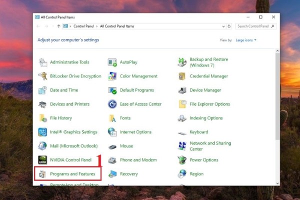The height and width of the screenshot is (200, 300).
Task: Click into Search Control Panel box
Action: 255,26
